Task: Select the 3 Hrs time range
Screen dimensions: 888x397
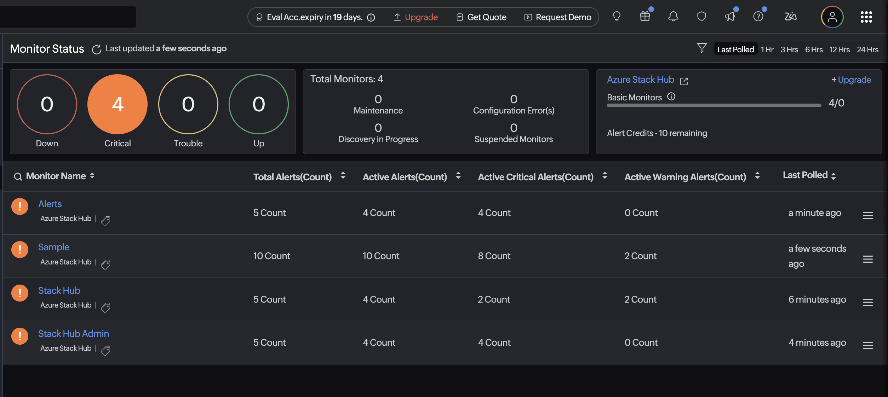Action: point(789,49)
